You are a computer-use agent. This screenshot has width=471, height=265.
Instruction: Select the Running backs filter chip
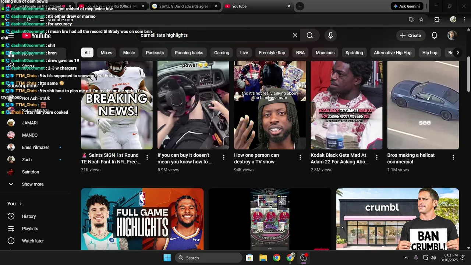[x=189, y=53]
